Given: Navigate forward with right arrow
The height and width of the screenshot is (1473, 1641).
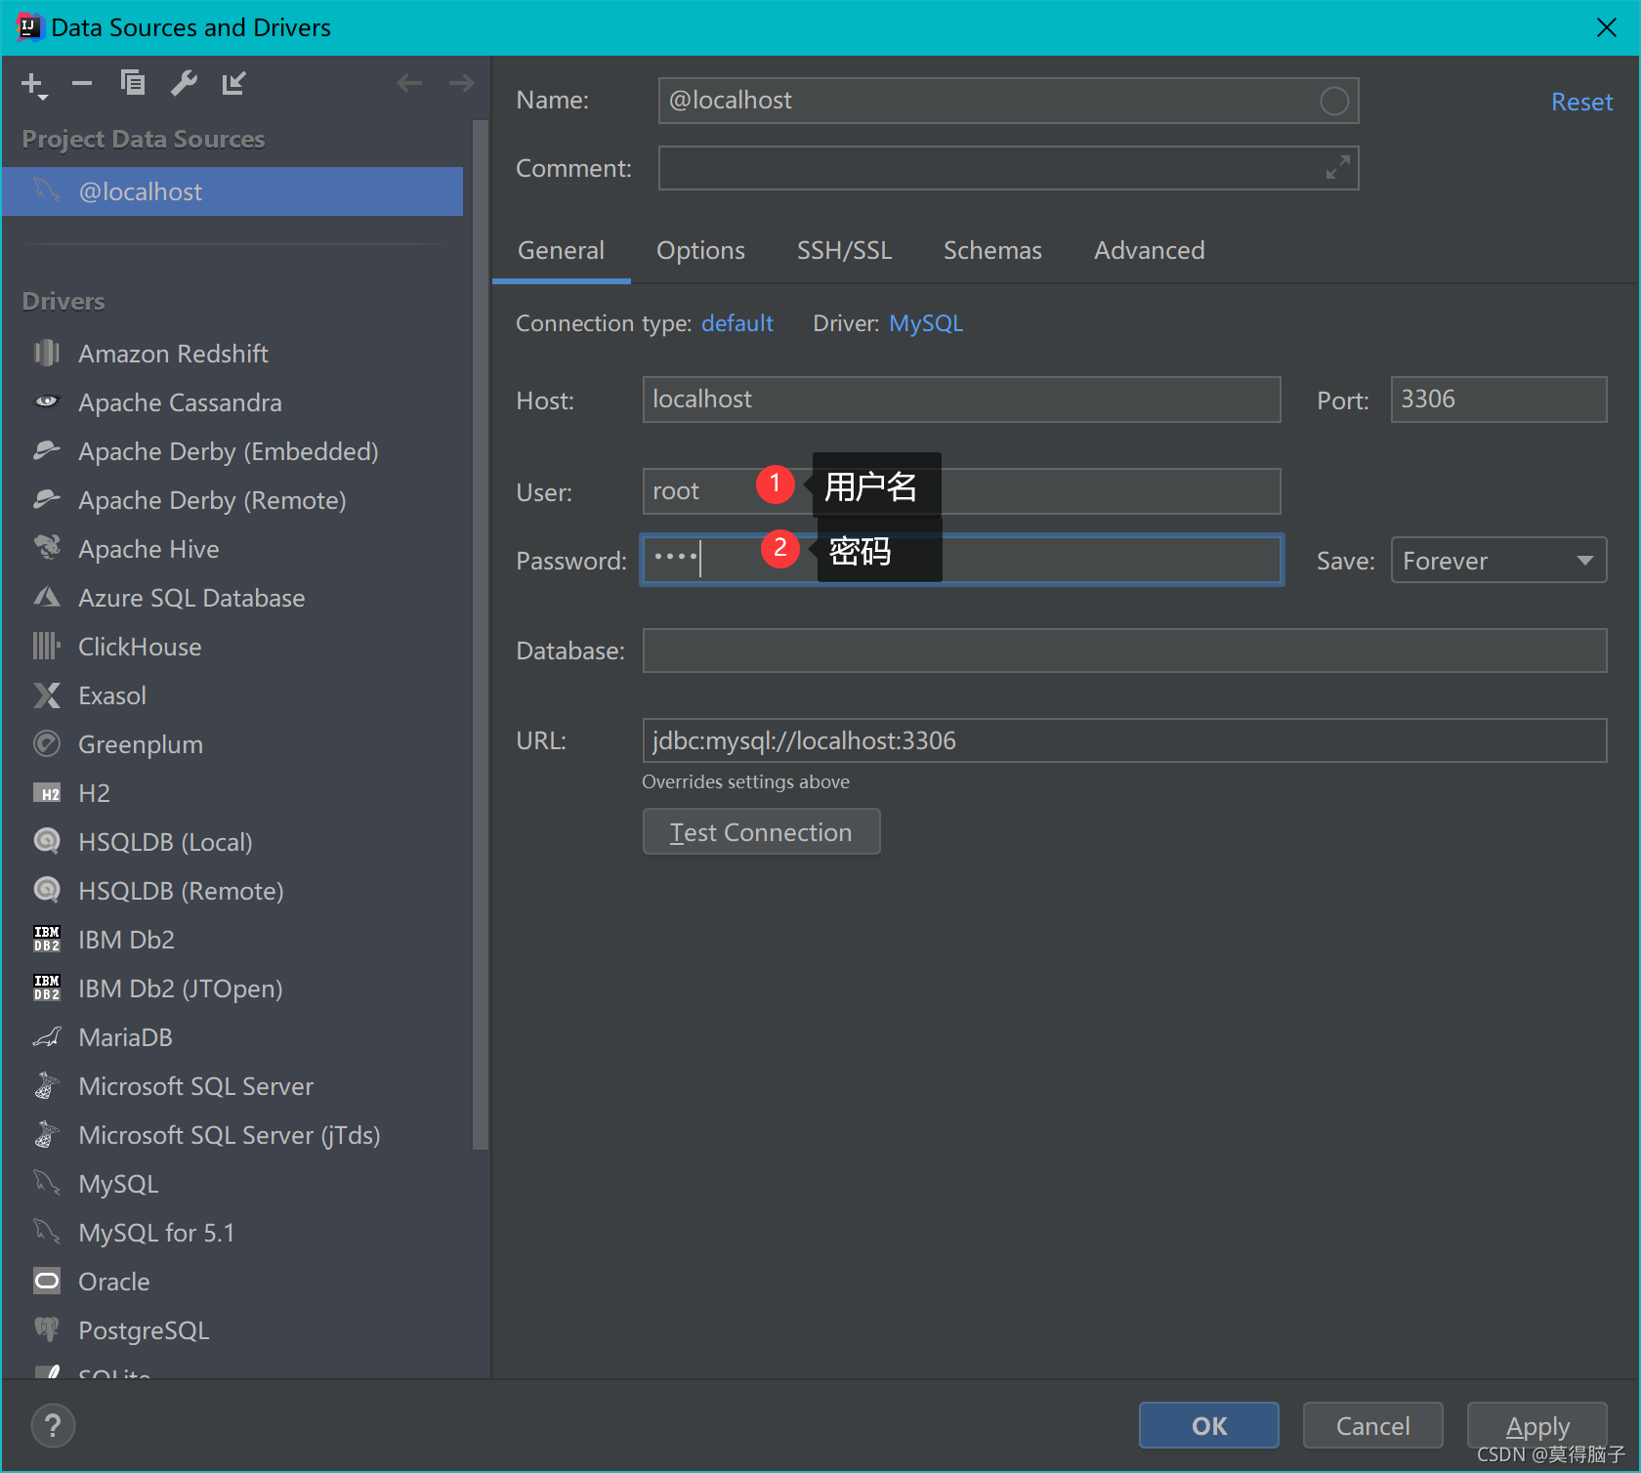Looking at the screenshot, I should (461, 83).
